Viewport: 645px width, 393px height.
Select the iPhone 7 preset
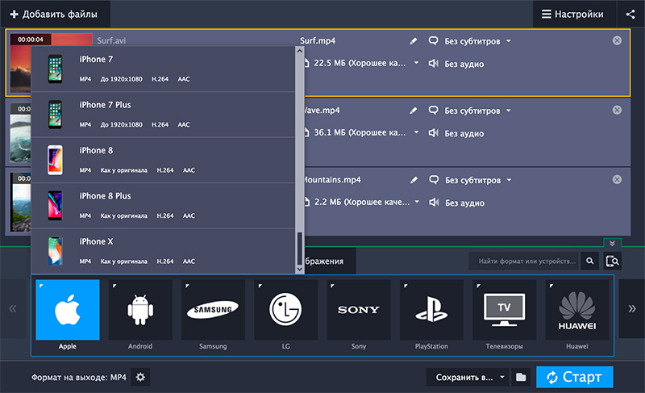point(163,69)
